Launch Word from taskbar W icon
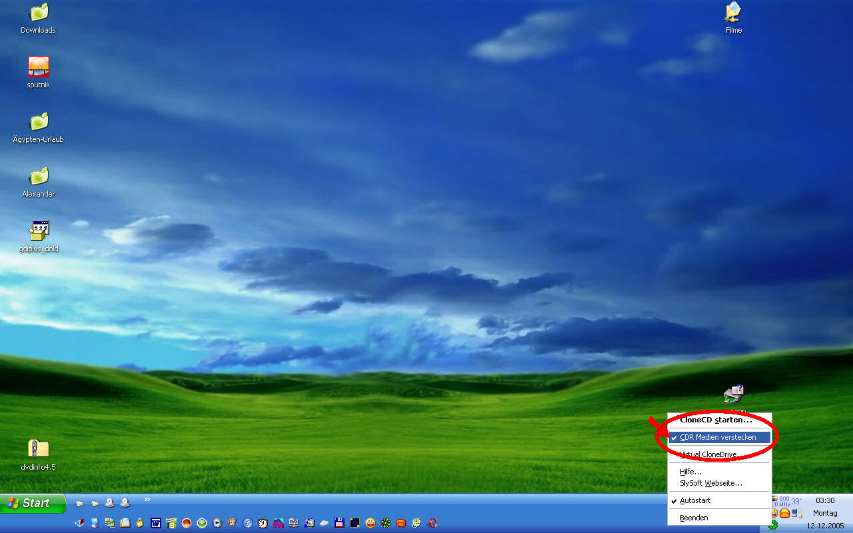 point(156,523)
